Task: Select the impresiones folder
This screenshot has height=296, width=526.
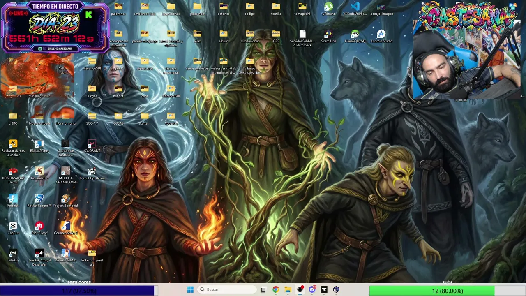Action: point(171,9)
